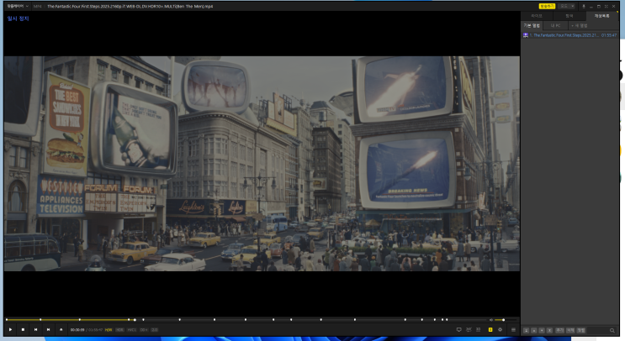Stop playback with the square button
625x341 pixels.
click(x=23, y=329)
